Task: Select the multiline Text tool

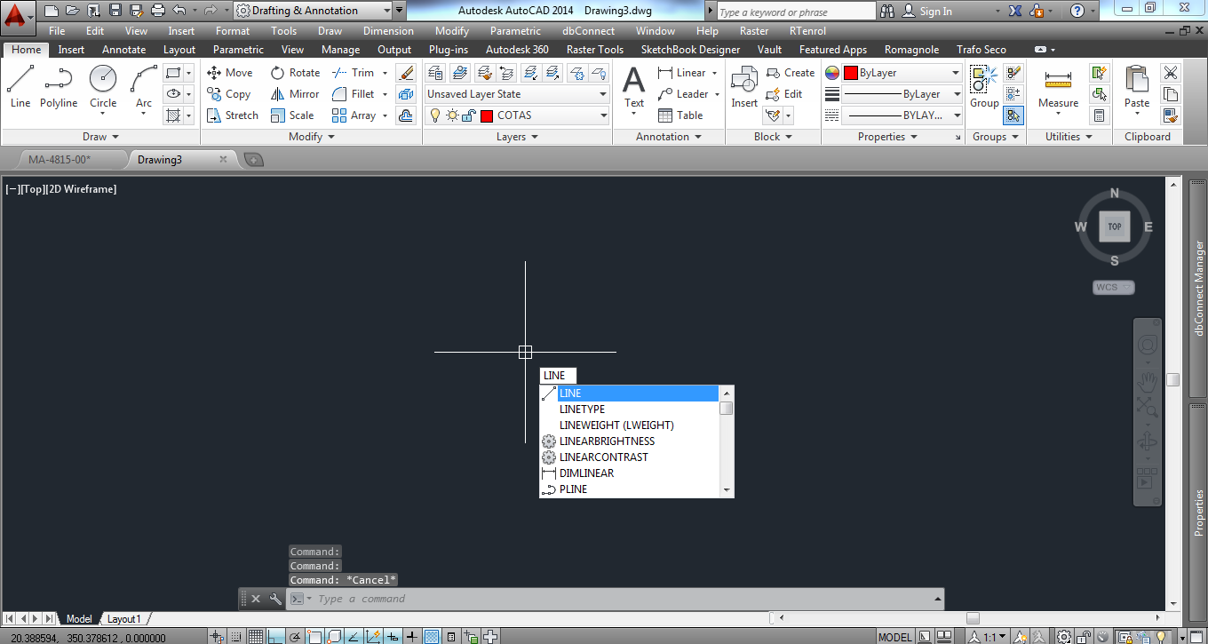Action: point(632,84)
